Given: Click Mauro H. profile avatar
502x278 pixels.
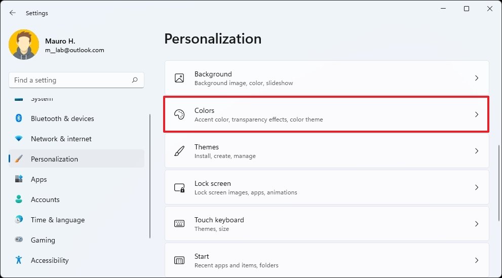Looking at the screenshot, I should (x=24, y=45).
